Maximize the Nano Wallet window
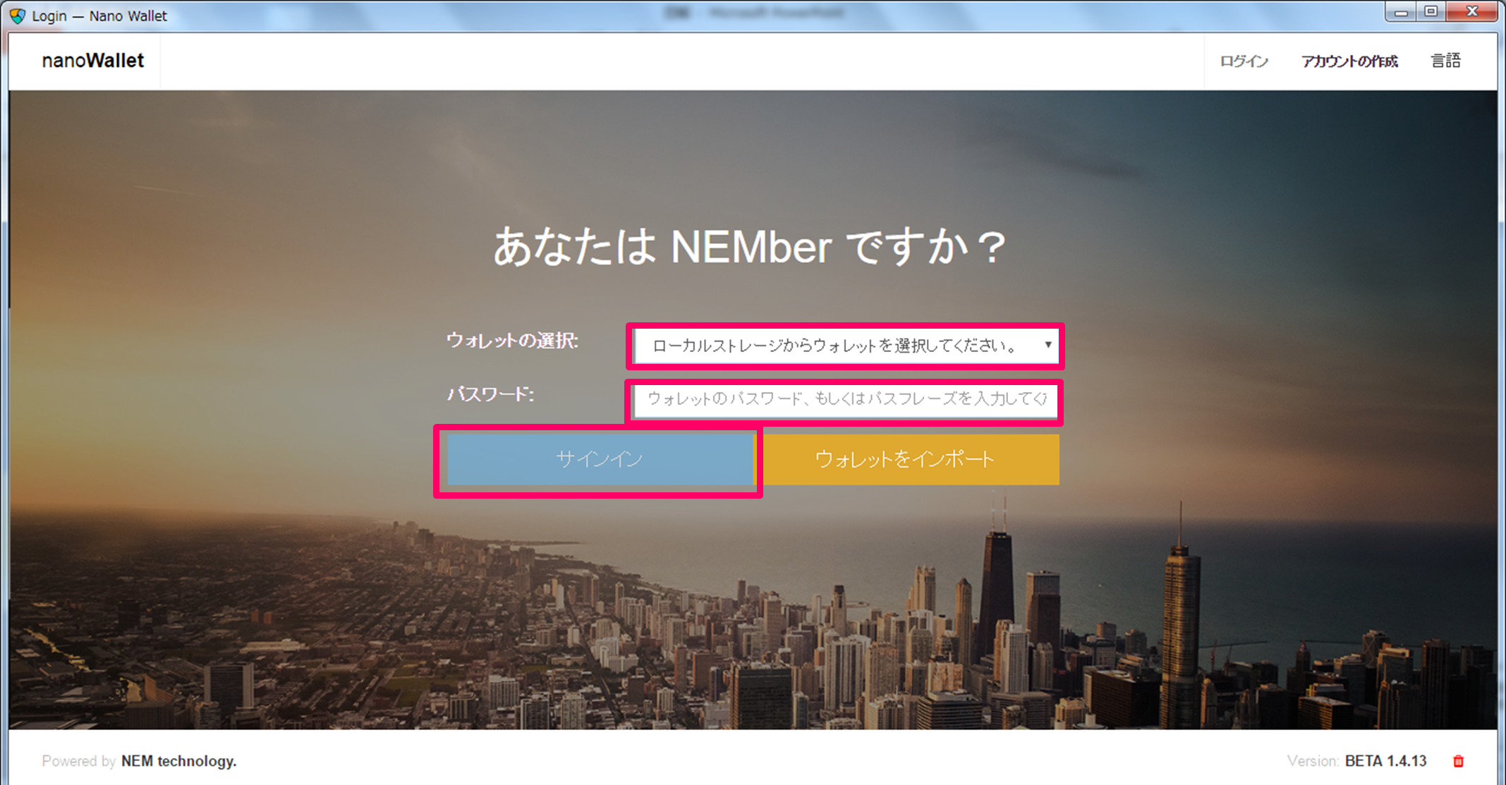 pyautogui.click(x=1431, y=12)
